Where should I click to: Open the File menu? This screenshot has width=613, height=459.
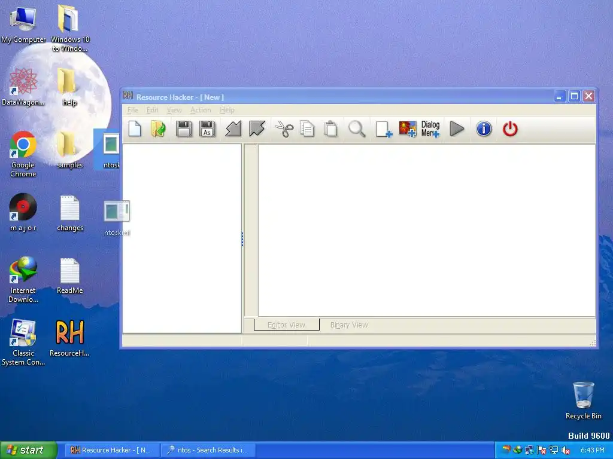click(x=132, y=110)
